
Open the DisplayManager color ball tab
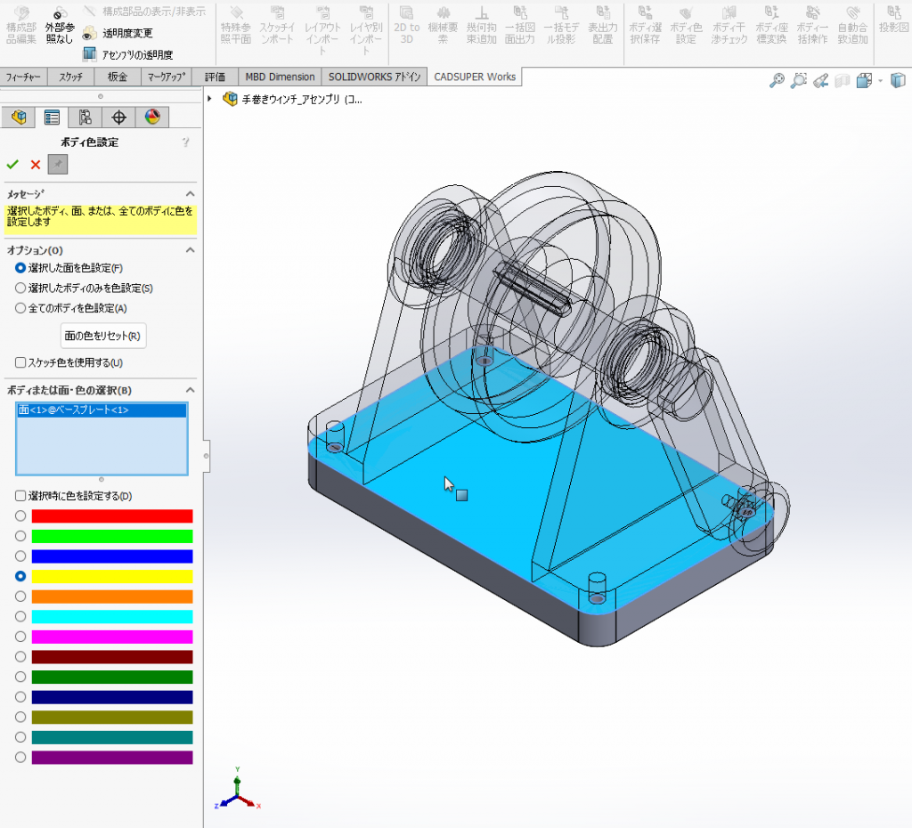click(152, 118)
